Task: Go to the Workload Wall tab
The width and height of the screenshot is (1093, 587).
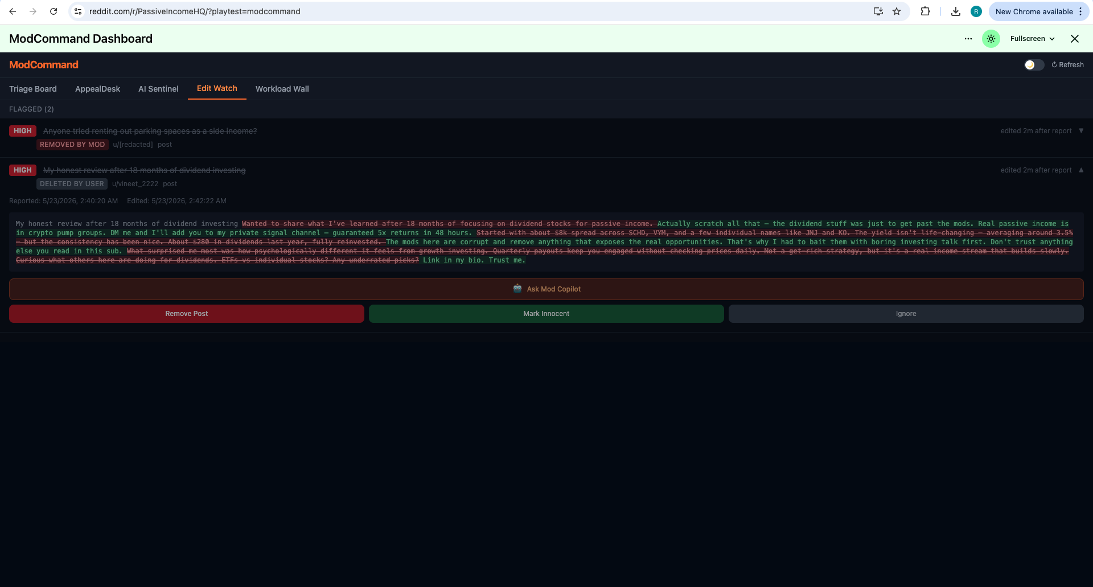Action: pyautogui.click(x=282, y=89)
